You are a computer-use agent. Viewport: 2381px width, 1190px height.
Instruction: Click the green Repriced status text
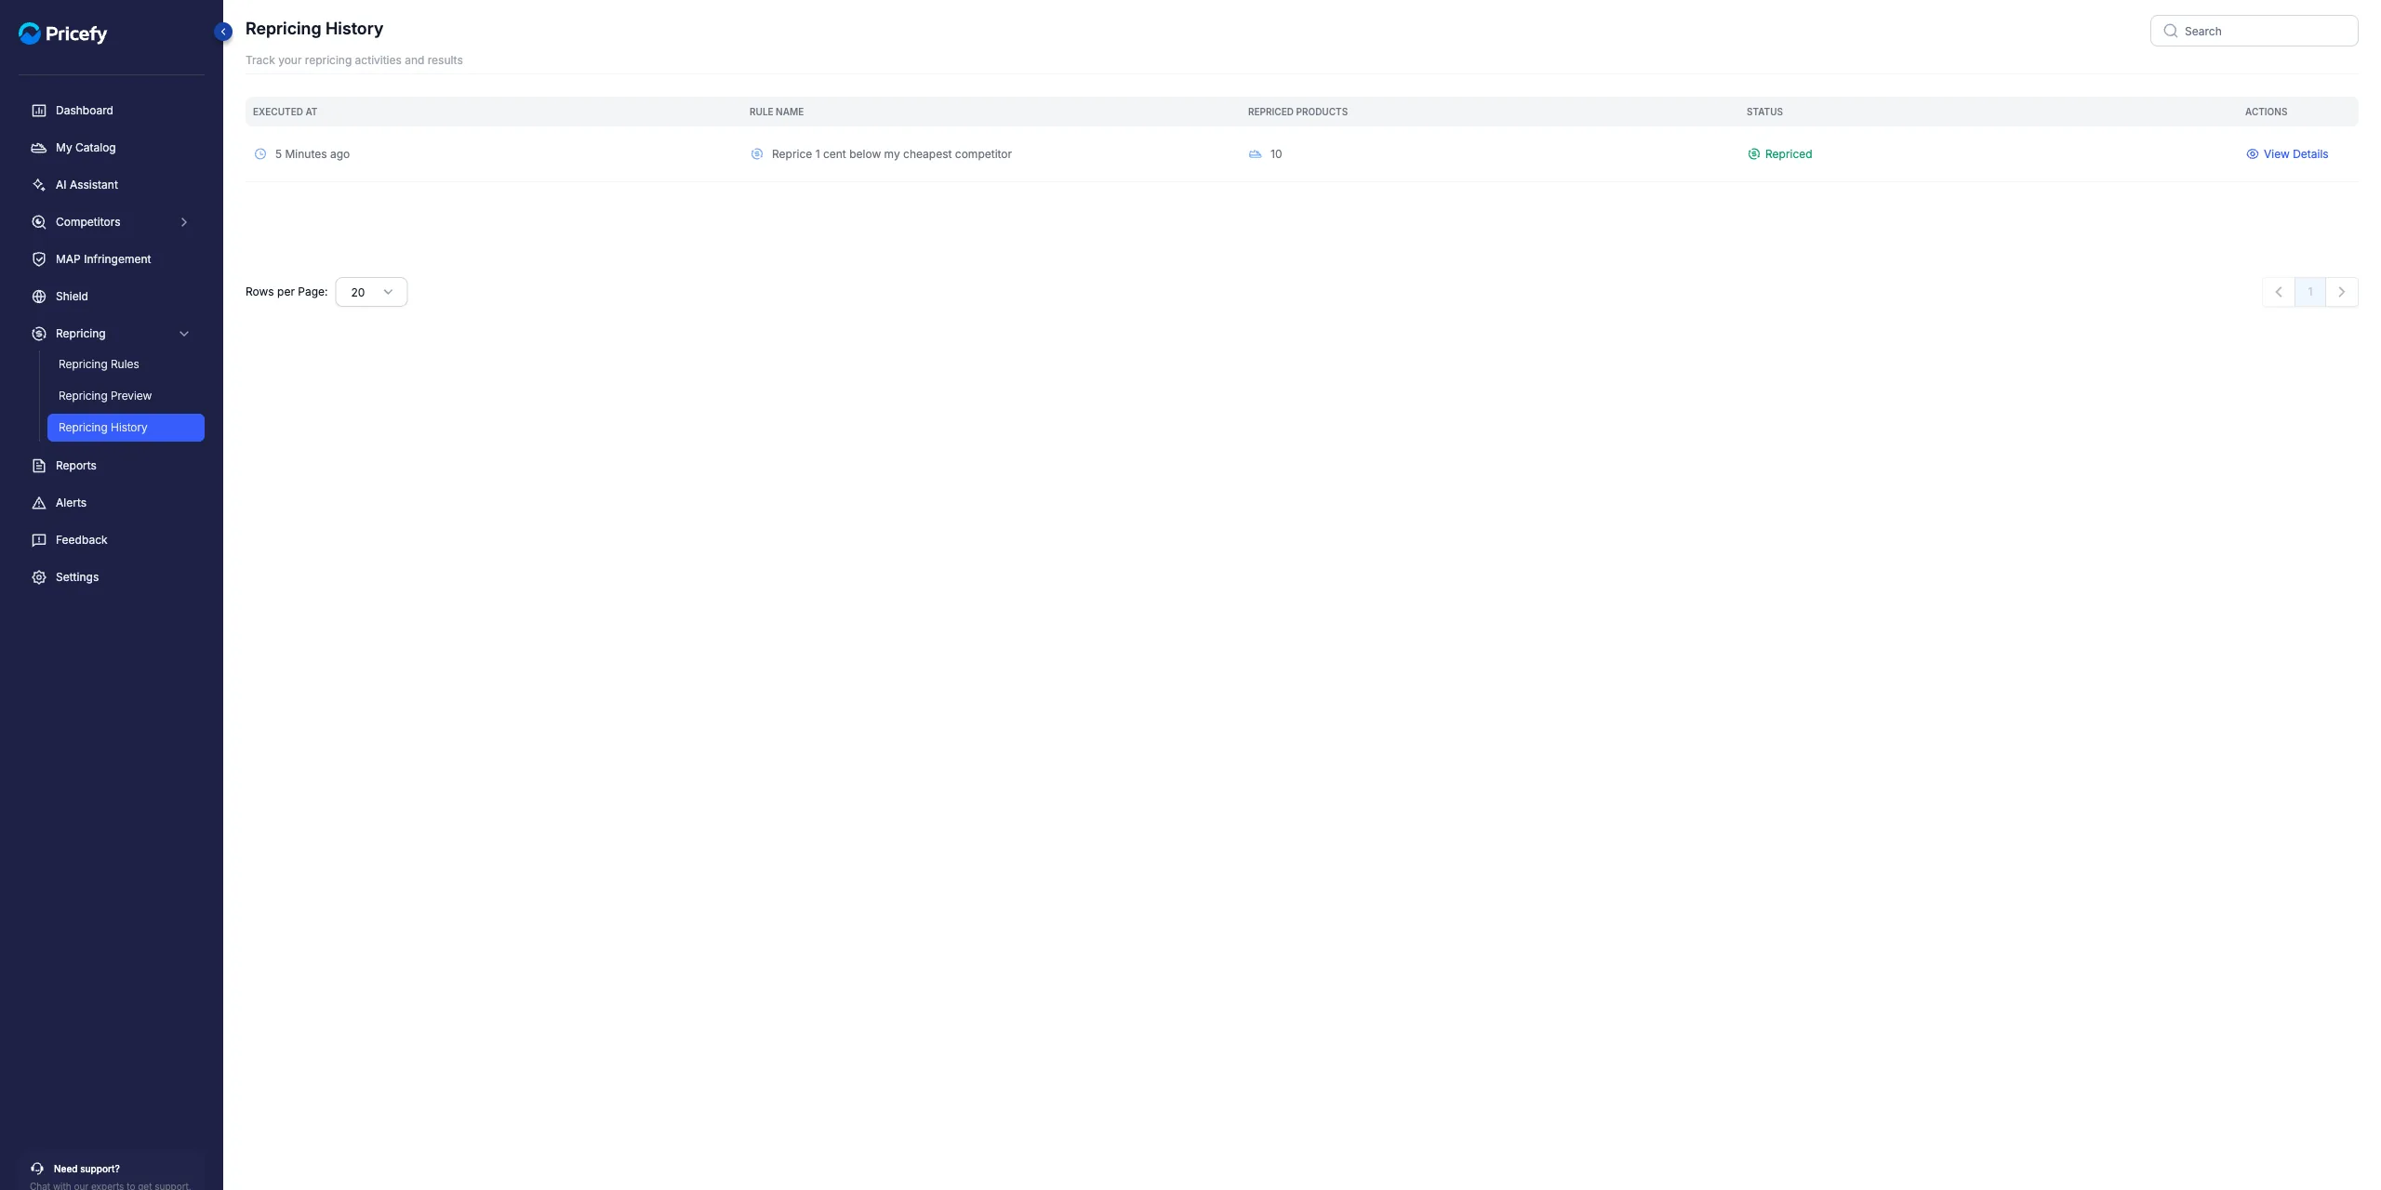pos(1789,154)
